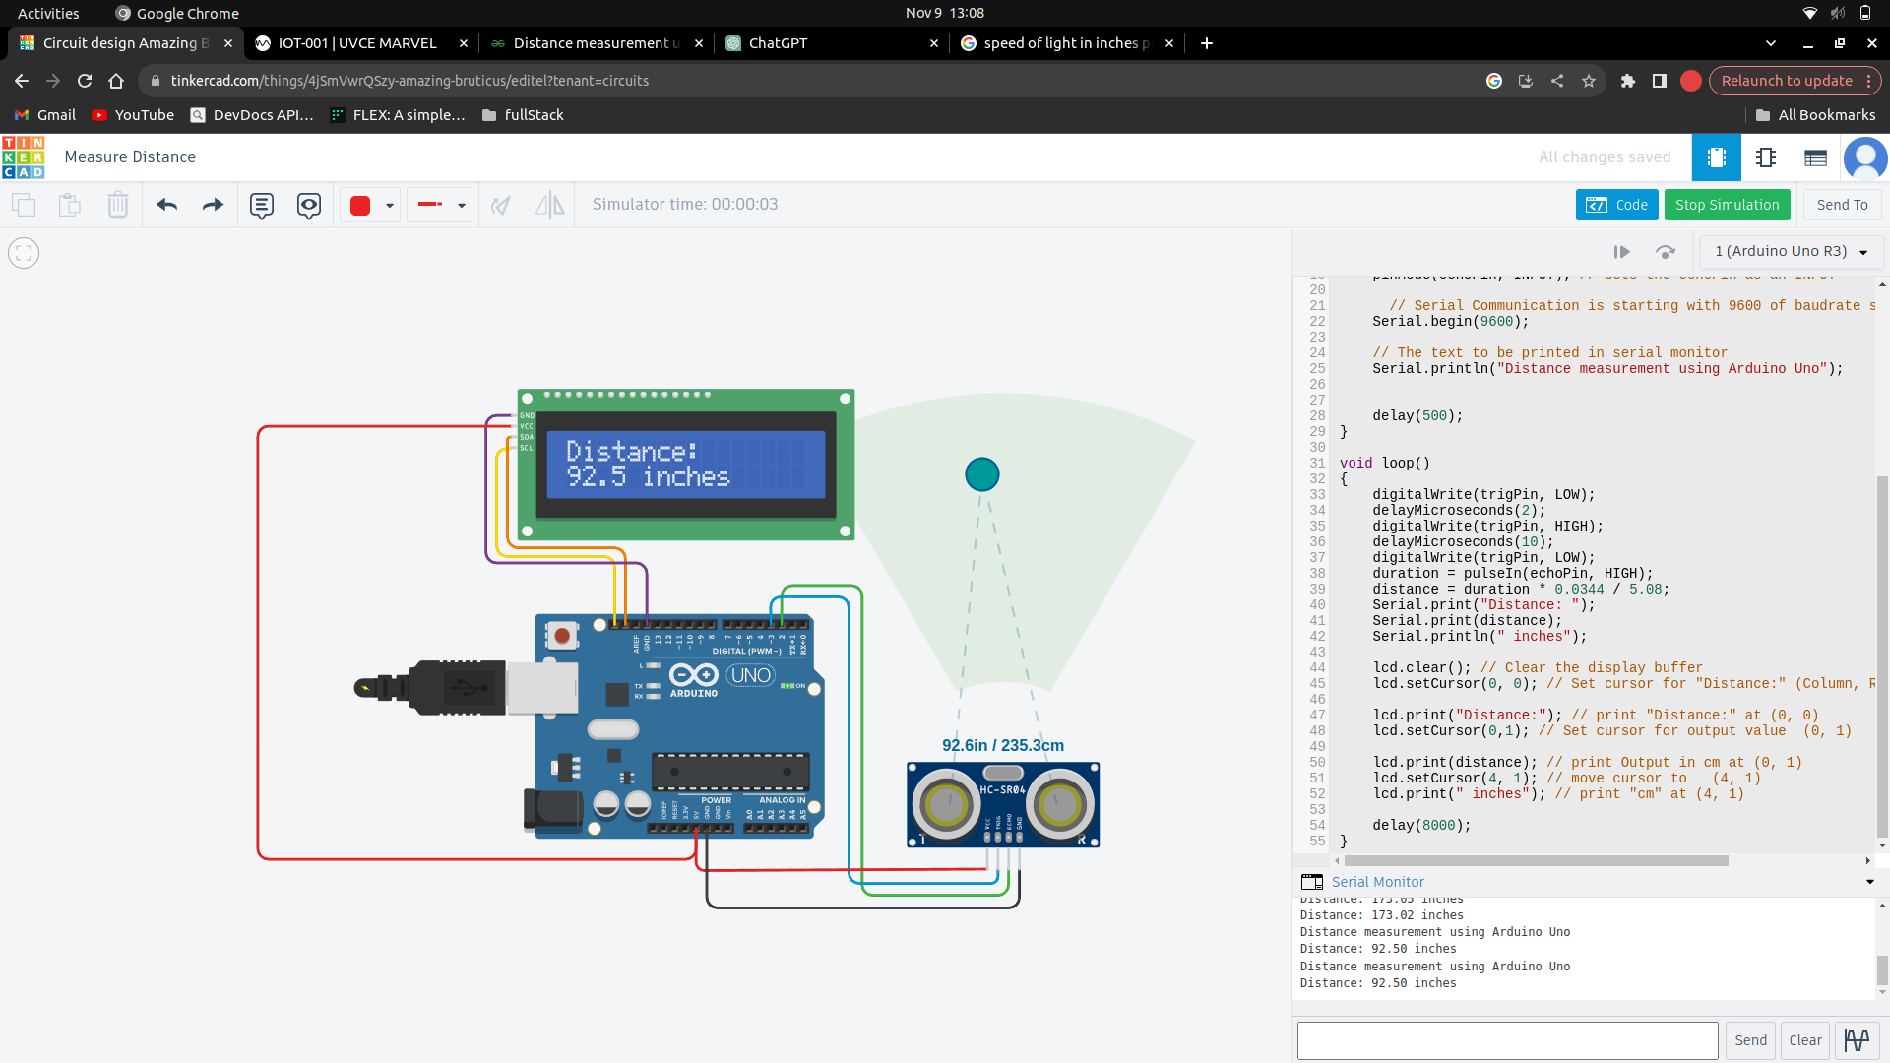1890x1063 pixels.
Task: Click the Send To button
Action: [x=1842, y=205]
